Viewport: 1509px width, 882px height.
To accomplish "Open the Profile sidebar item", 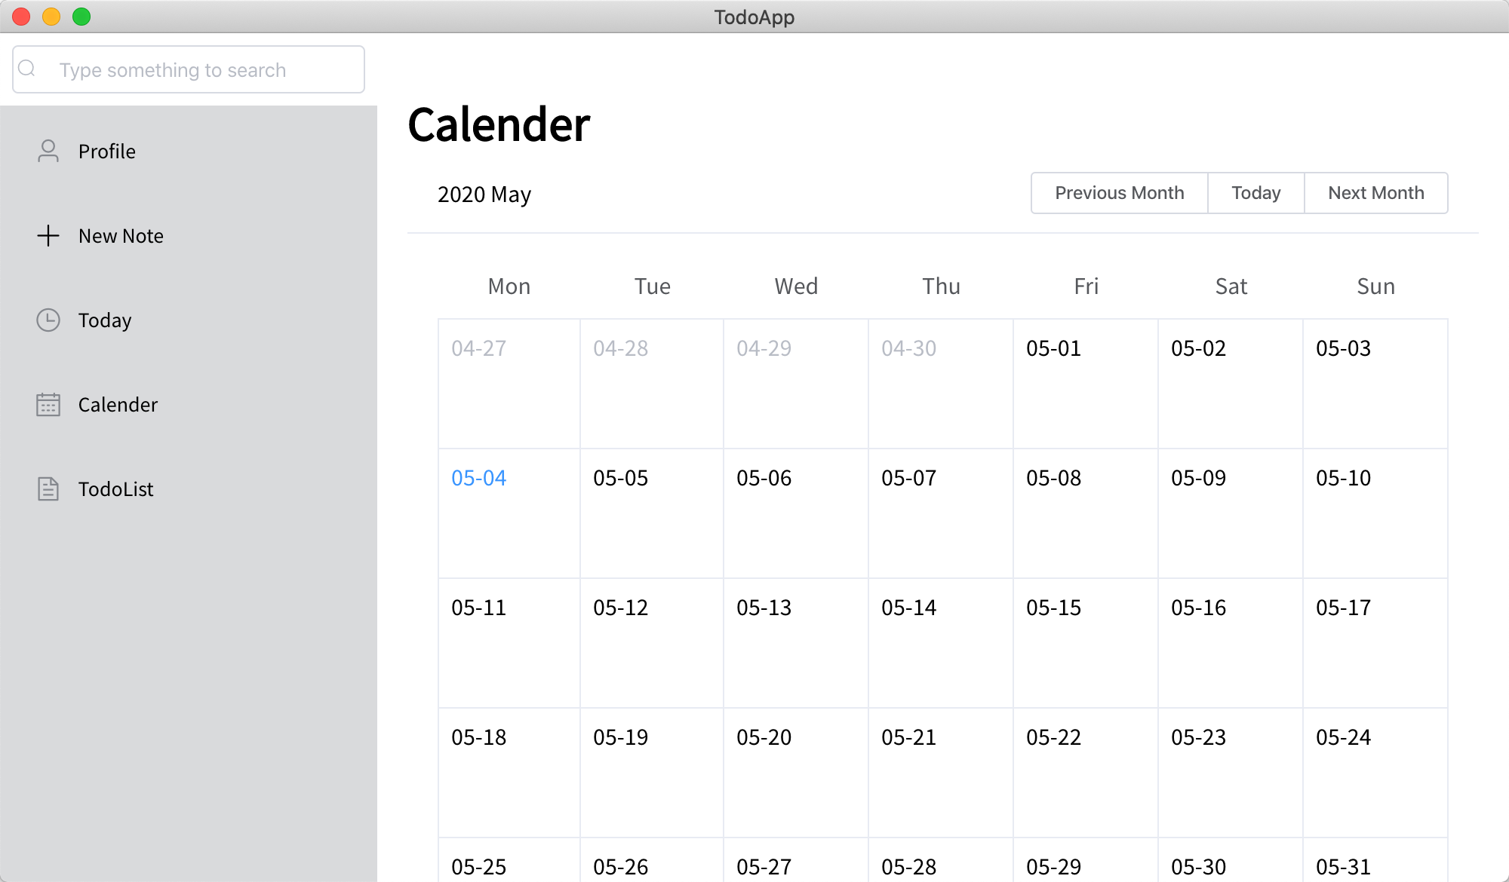I will point(107,152).
